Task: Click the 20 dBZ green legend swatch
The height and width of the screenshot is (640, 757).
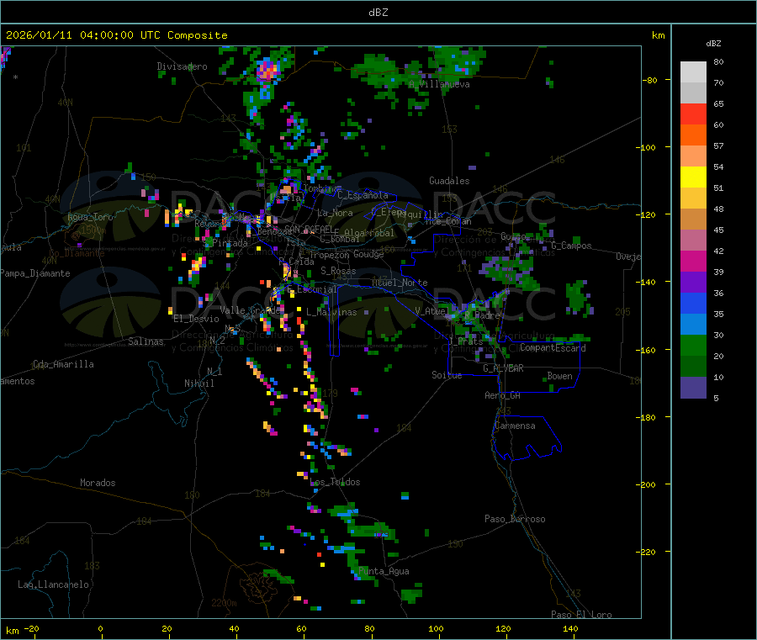Action: point(693,367)
